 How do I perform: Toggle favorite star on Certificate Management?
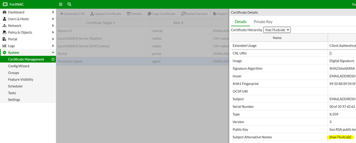(x=53, y=59)
